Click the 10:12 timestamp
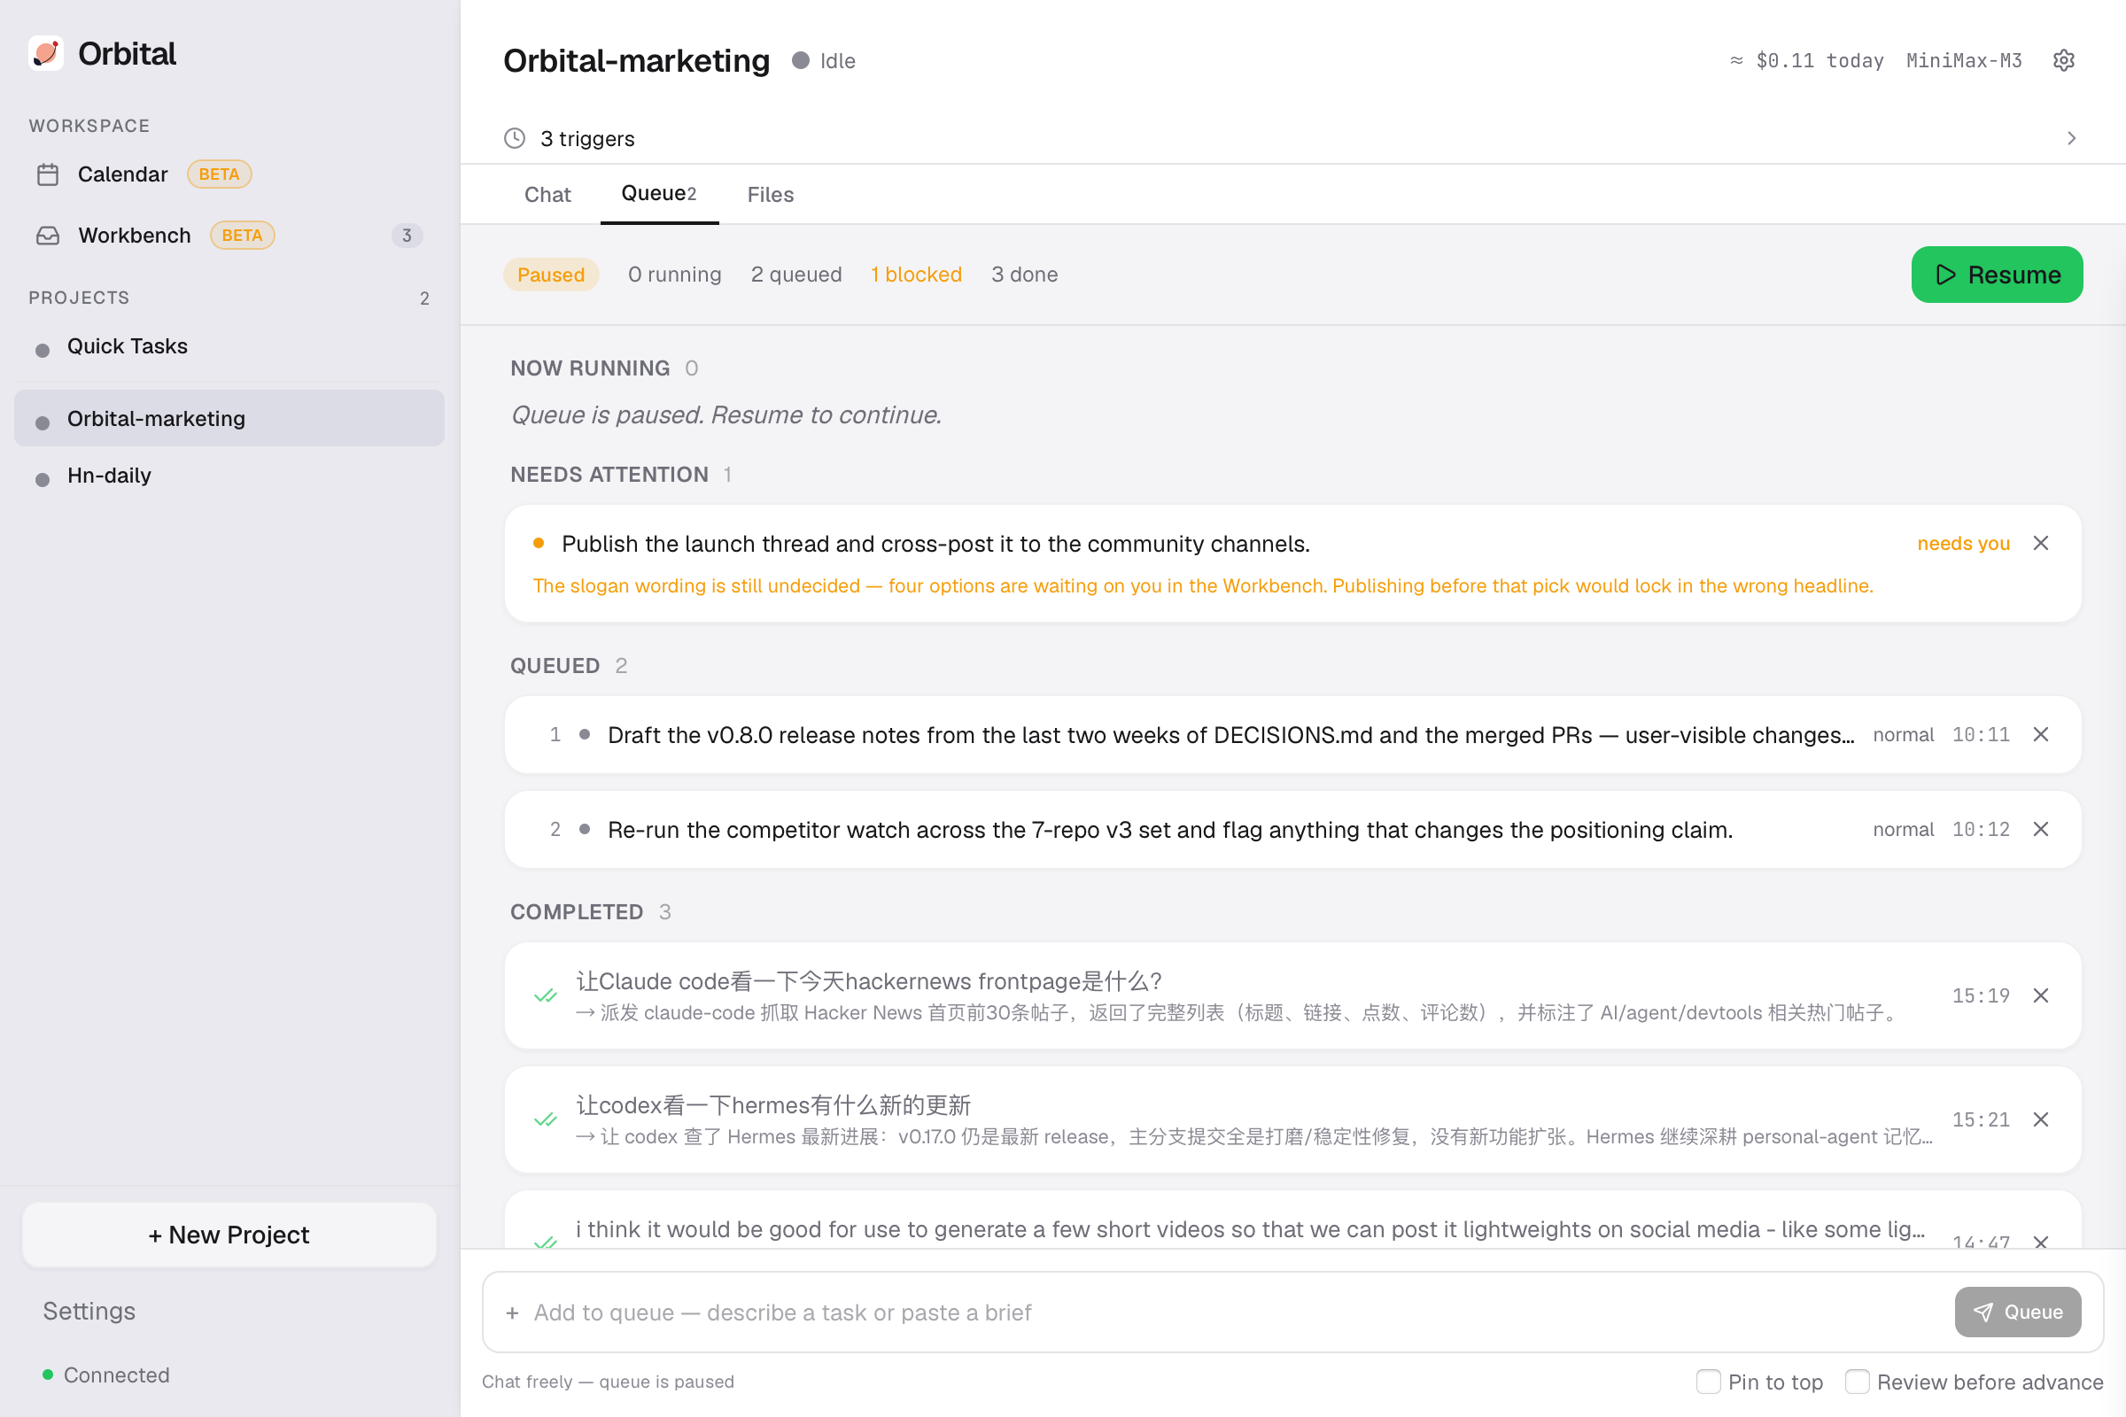Image resolution: width=2126 pixels, height=1417 pixels. (1981, 830)
